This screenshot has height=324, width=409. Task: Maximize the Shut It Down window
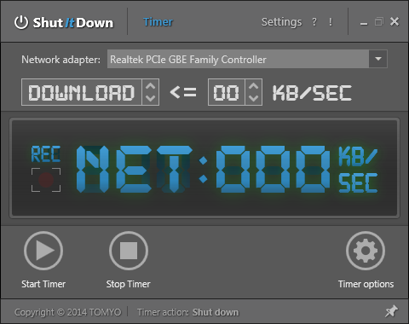[x=379, y=22]
